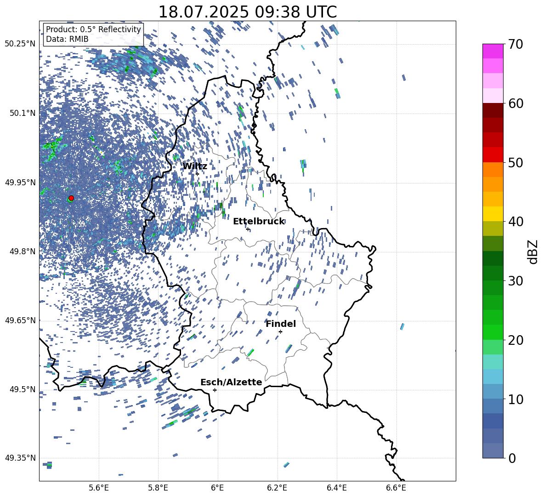This screenshot has width=544, height=497.
Task: Click the 6.2°E longitude label
Action: 277,488
